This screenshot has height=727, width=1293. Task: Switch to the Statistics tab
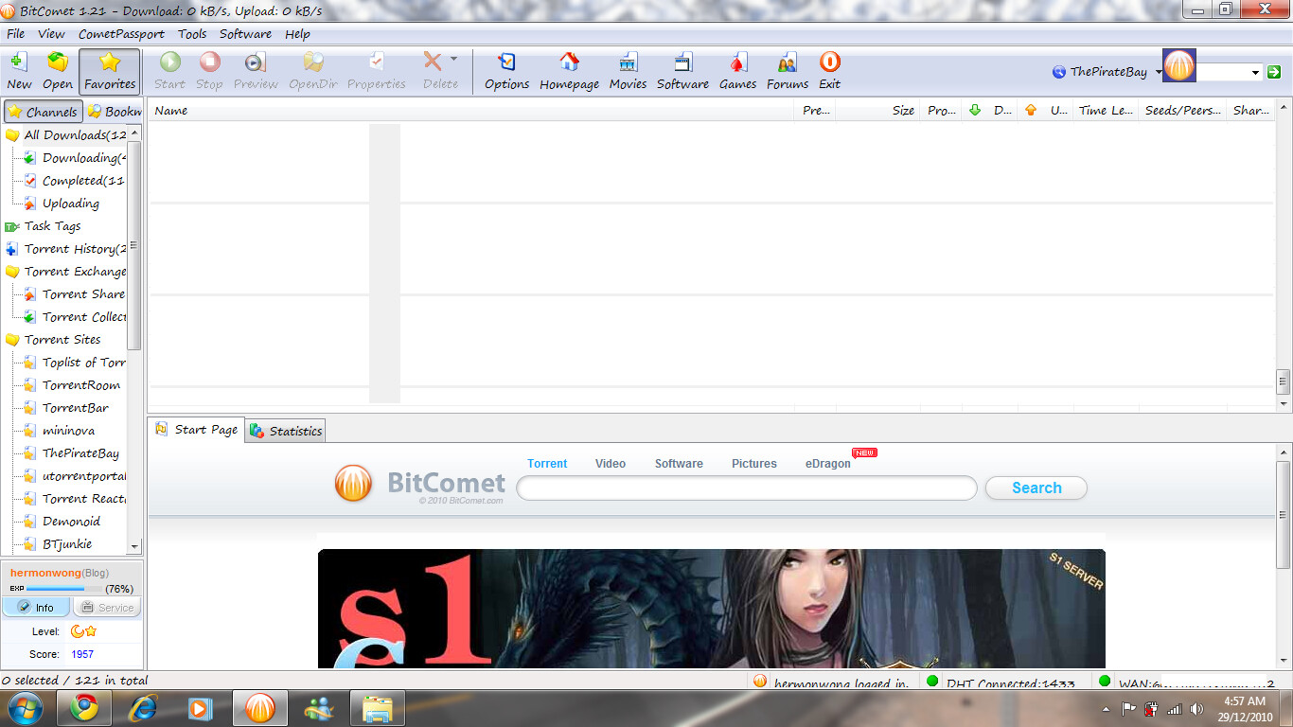286,431
